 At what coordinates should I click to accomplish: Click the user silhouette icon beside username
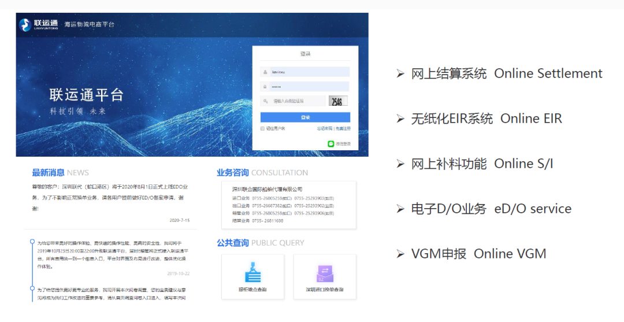pyautogui.click(x=265, y=72)
